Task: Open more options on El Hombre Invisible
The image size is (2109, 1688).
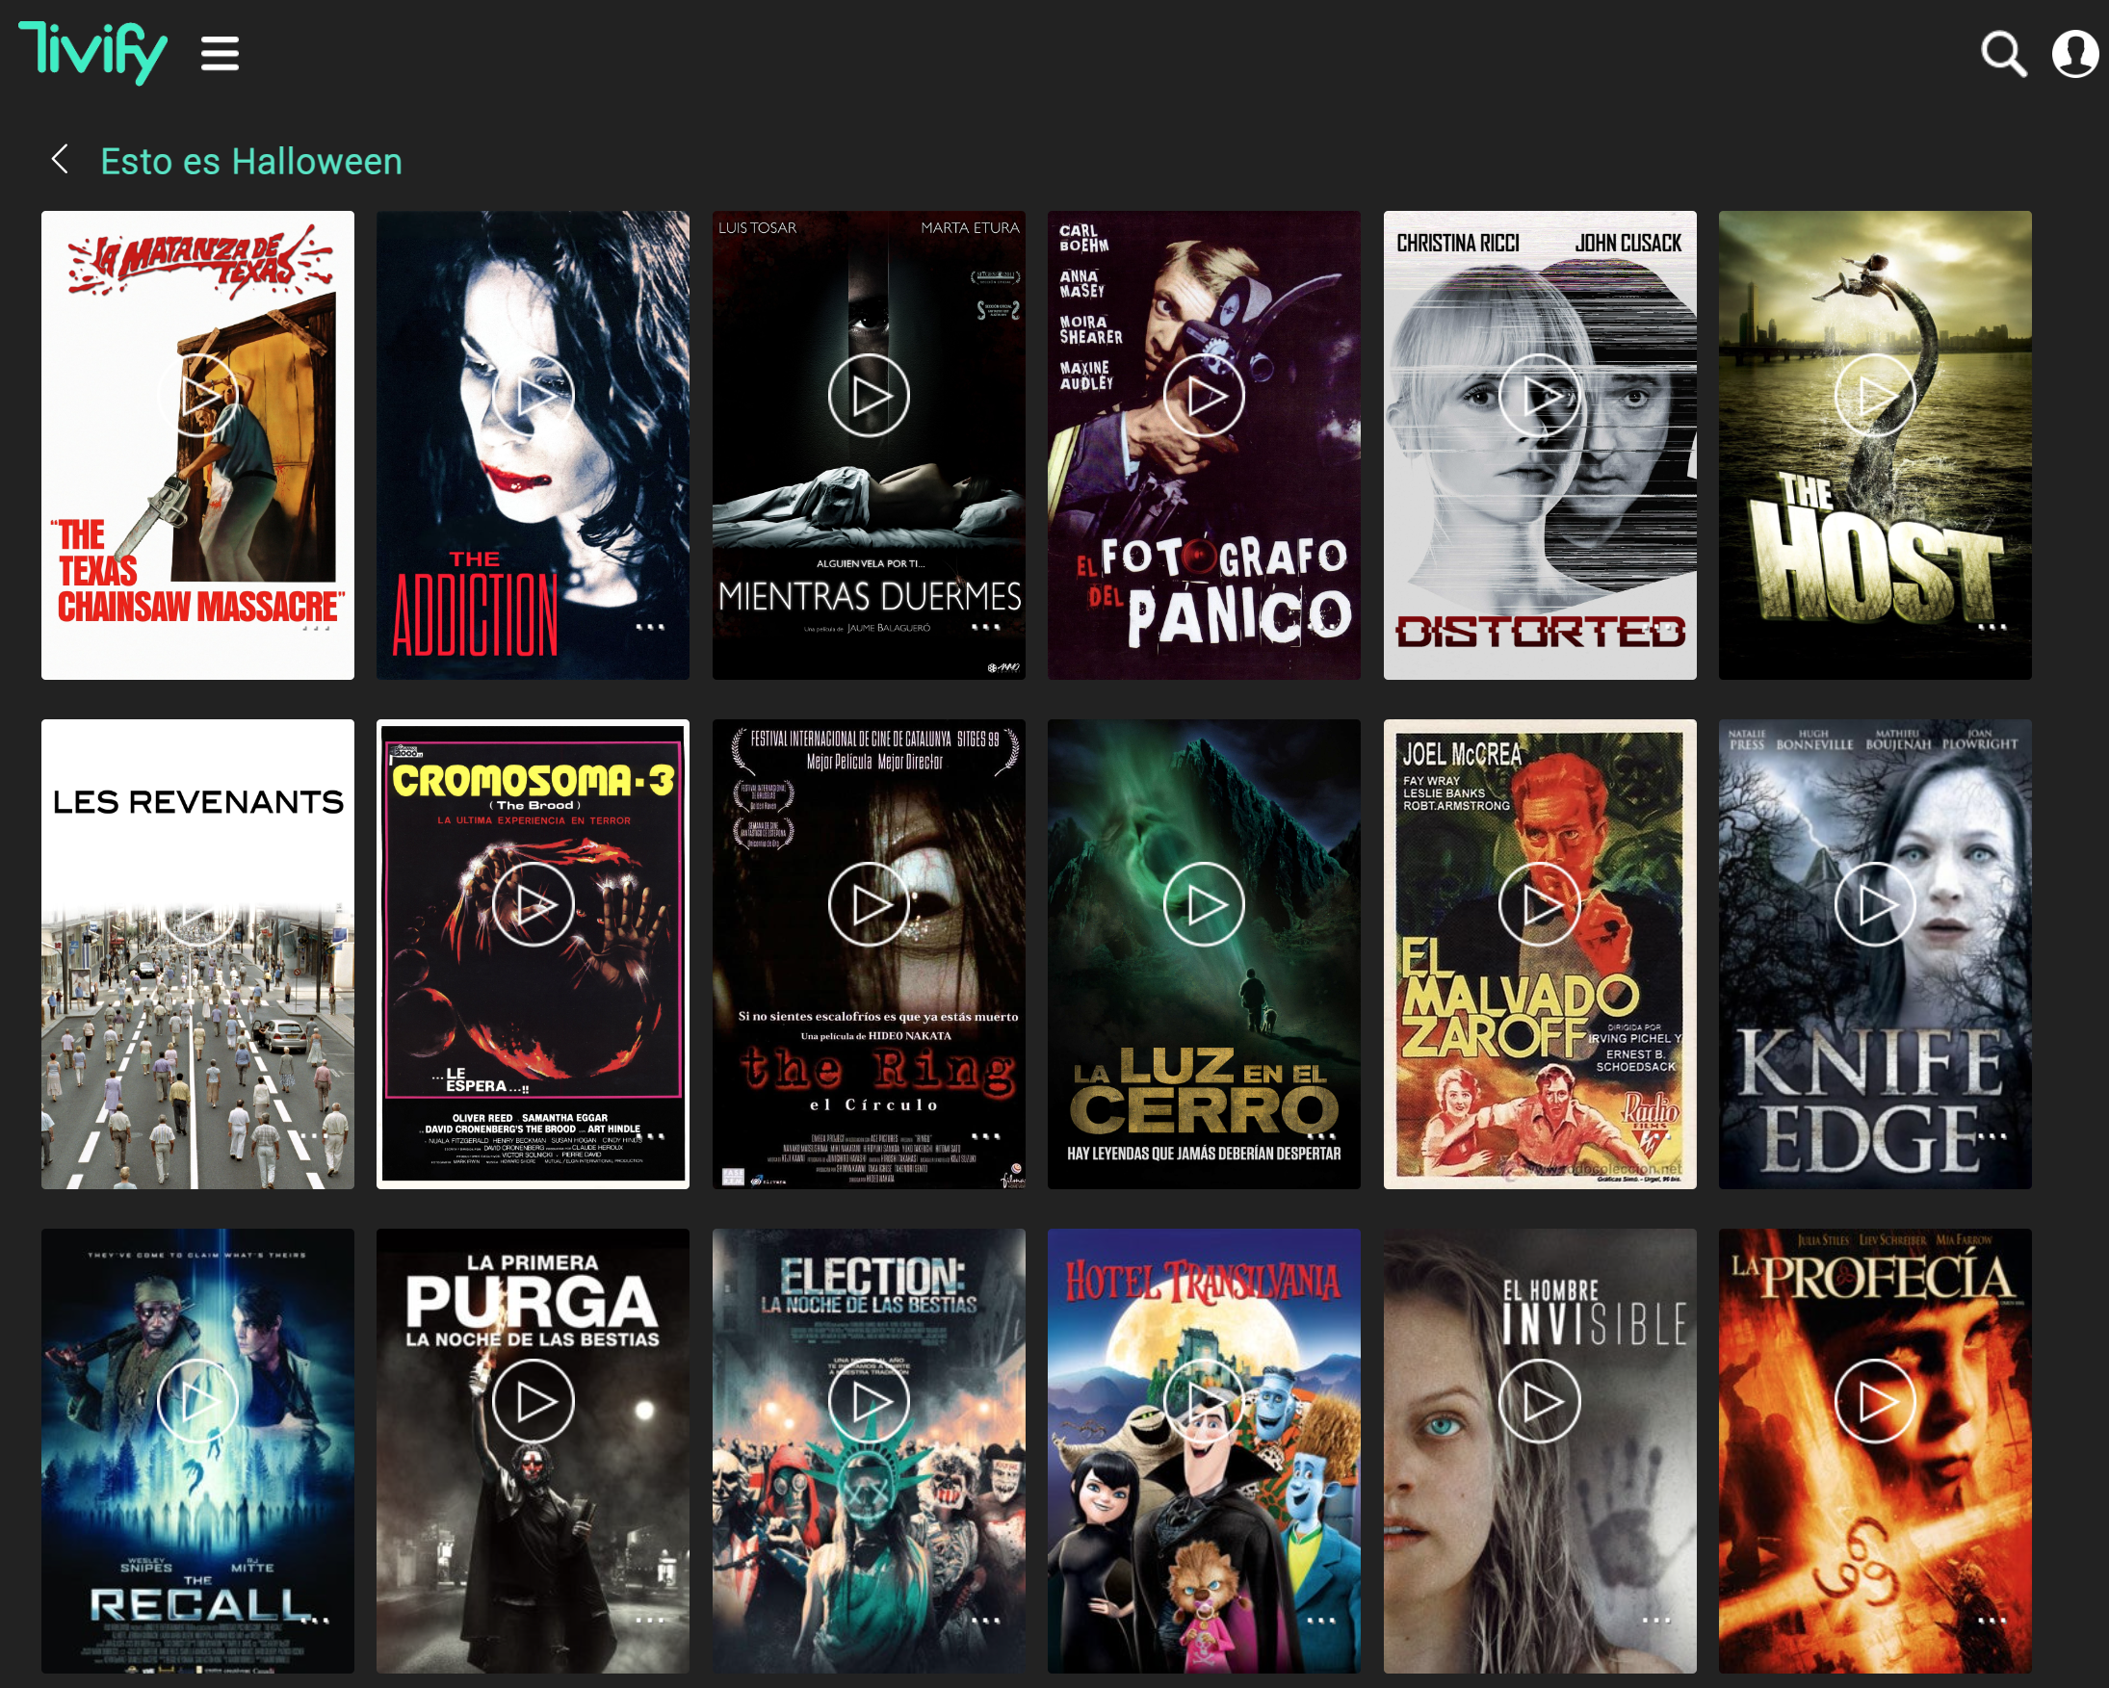Action: point(1657,1621)
